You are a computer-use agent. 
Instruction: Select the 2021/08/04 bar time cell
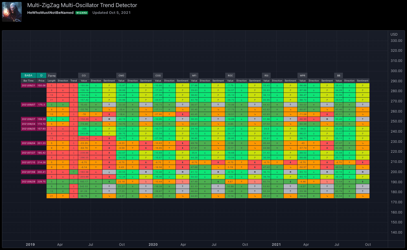coord(29,143)
